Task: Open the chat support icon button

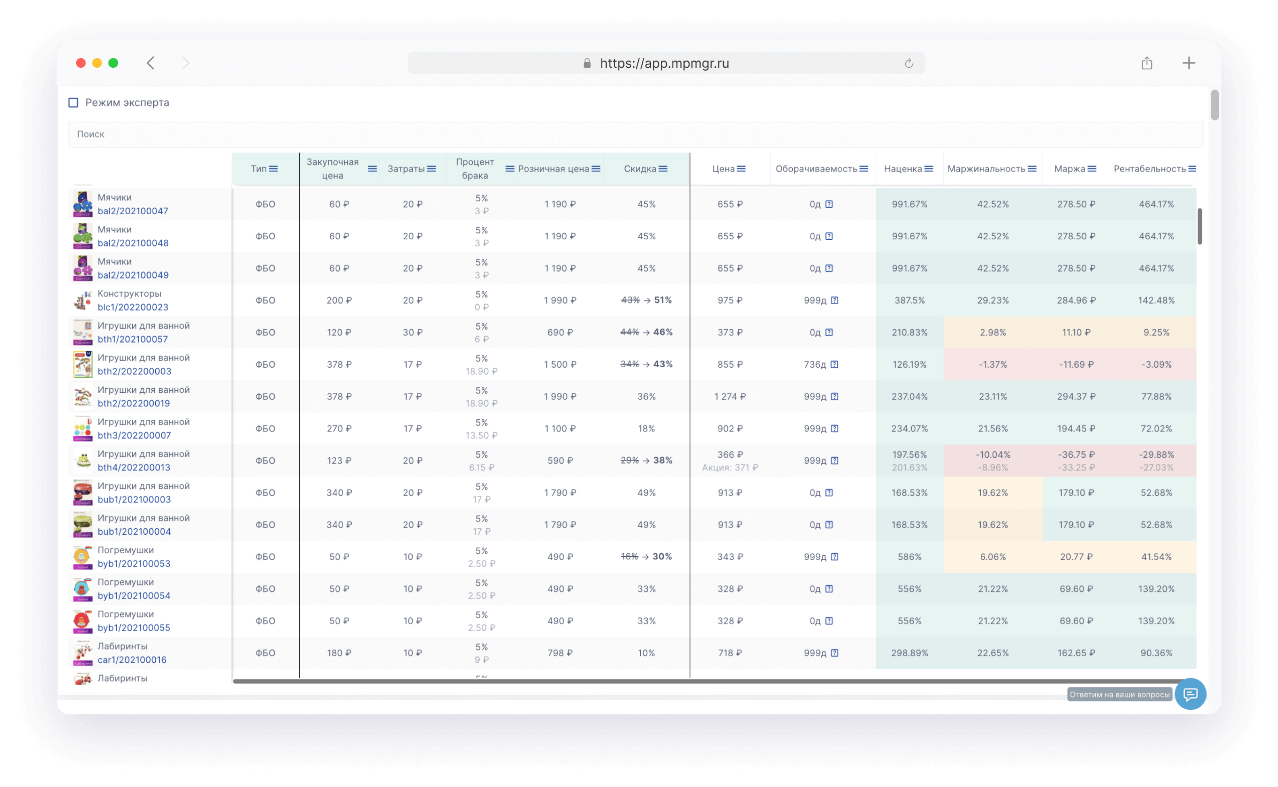Action: [x=1190, y=694]
